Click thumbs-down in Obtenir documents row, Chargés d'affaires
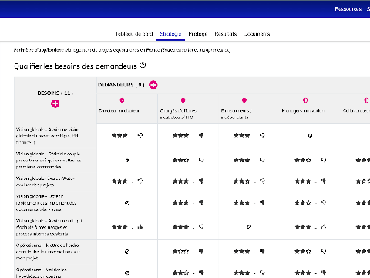The image size is (370, 278). coord(201,202)
